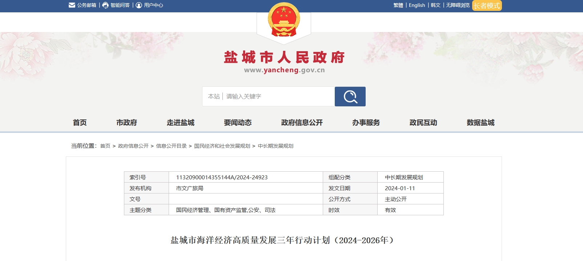Open the 政府信息公开 navigation menu
The width and height of the screenshot is (583, 261).
pyautogui.click(x=302, y=123)
